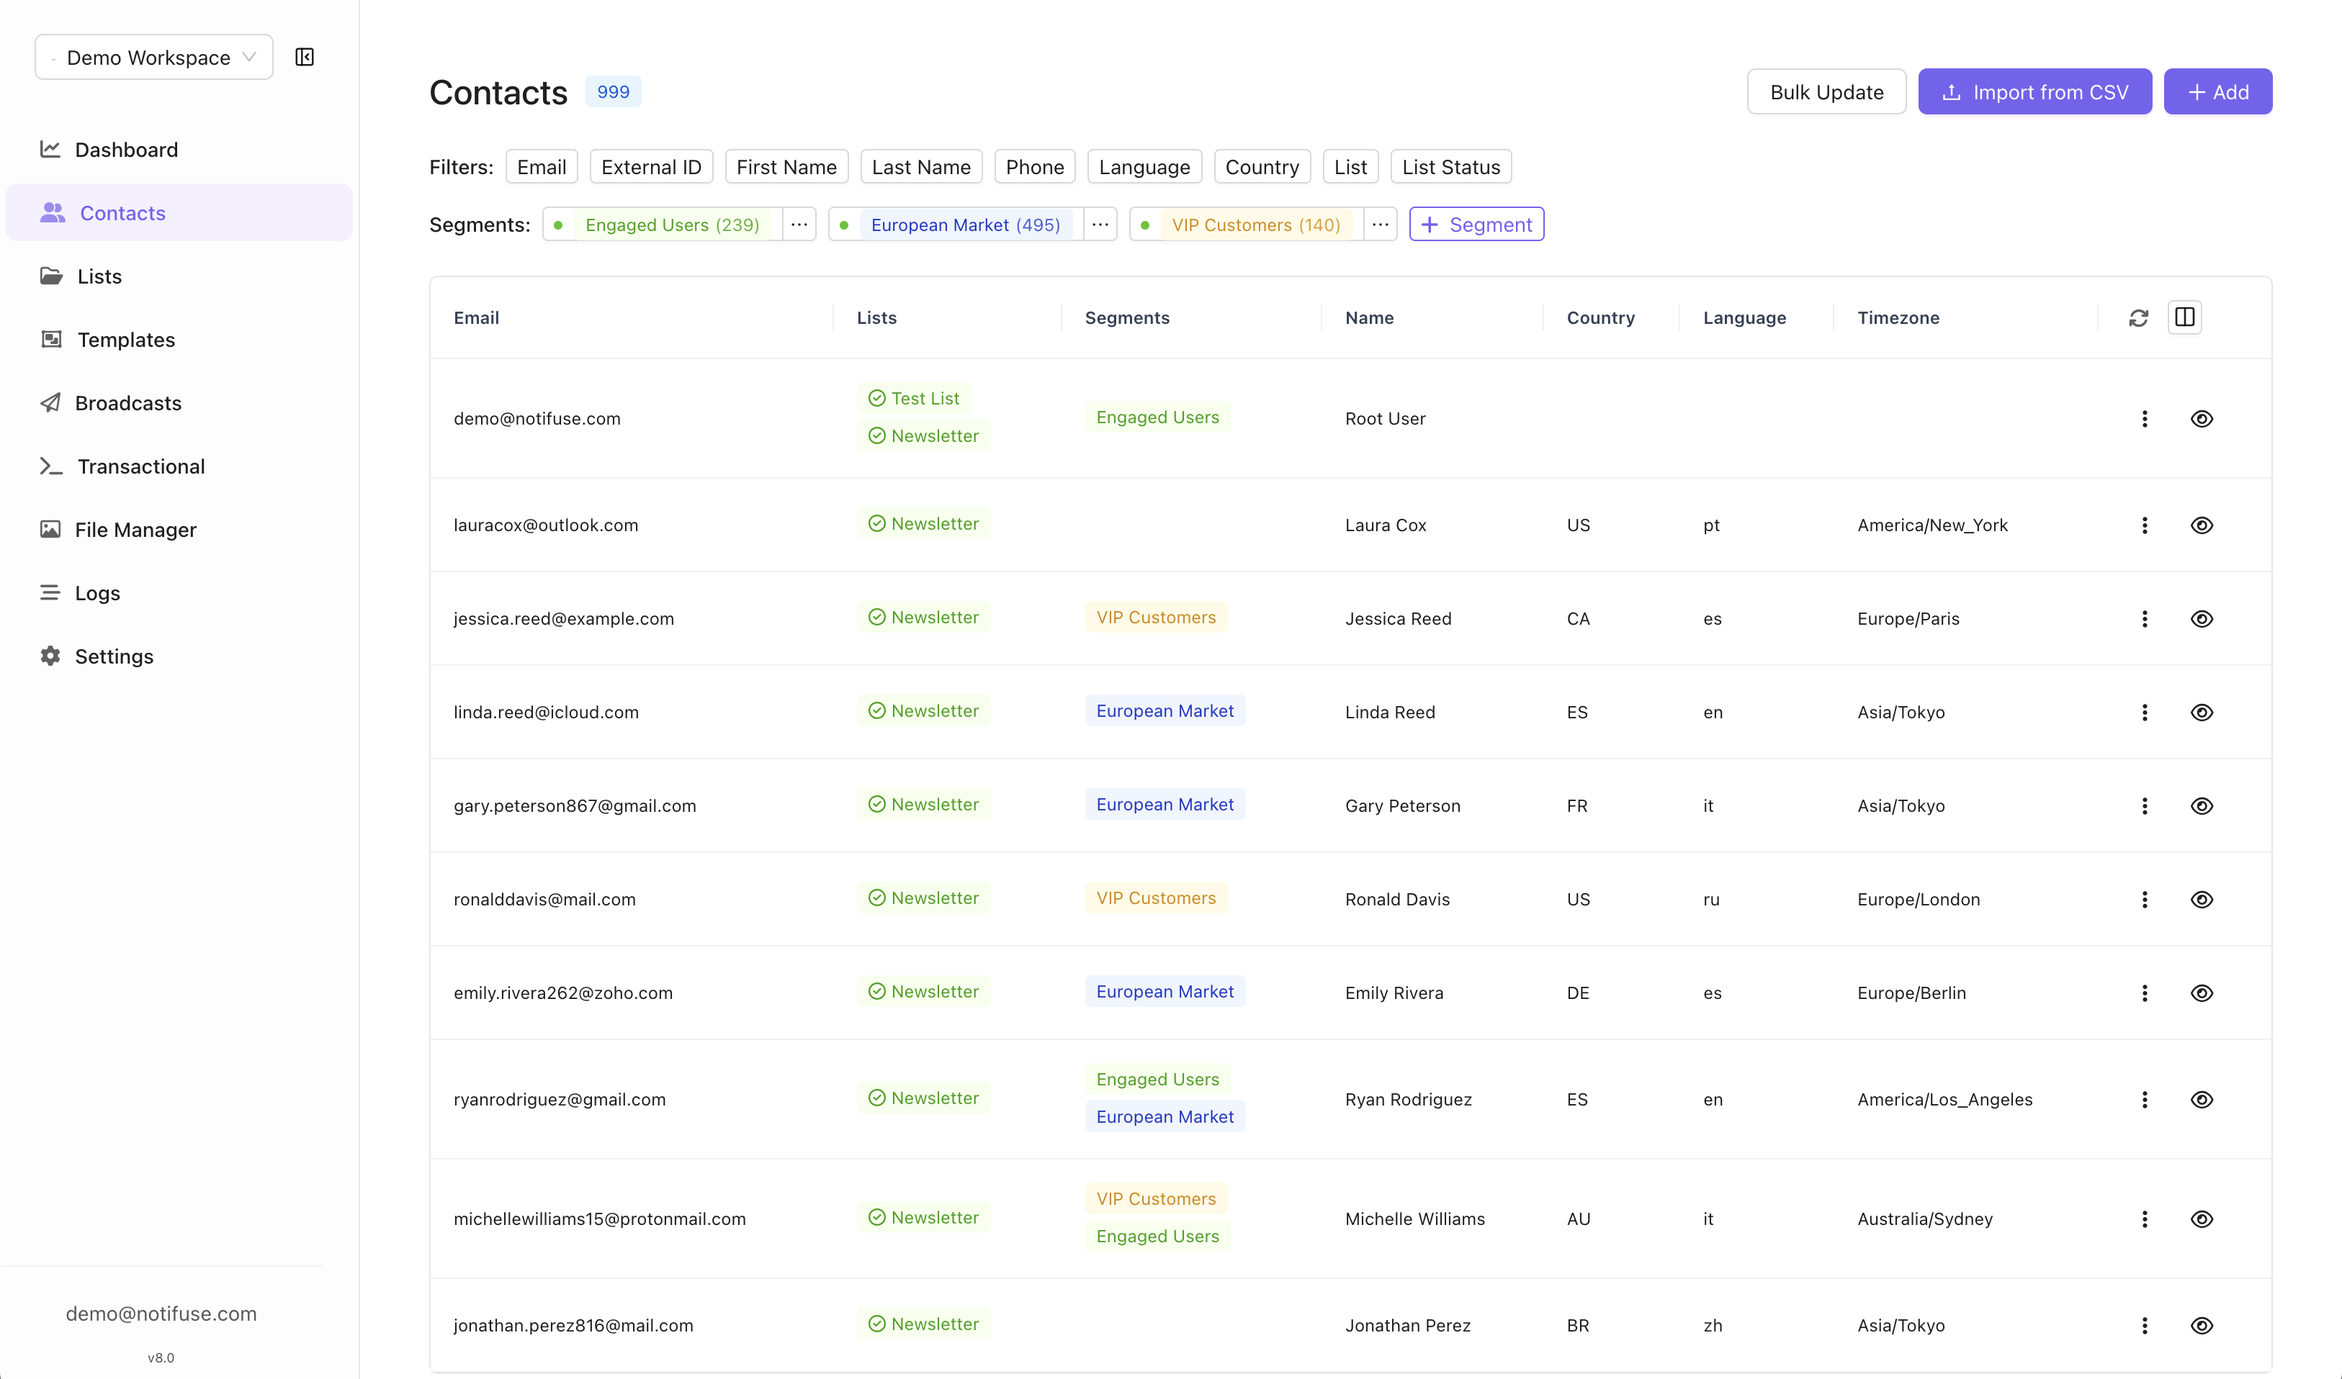The width and height of the screenshot is (2342, 1379).
Task: Open Engaged Users segment options menu
Action: 799,225
